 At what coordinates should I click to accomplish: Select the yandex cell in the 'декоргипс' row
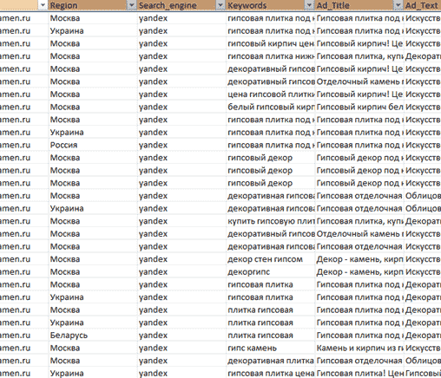pyautogui.click(x=181, y=272)
